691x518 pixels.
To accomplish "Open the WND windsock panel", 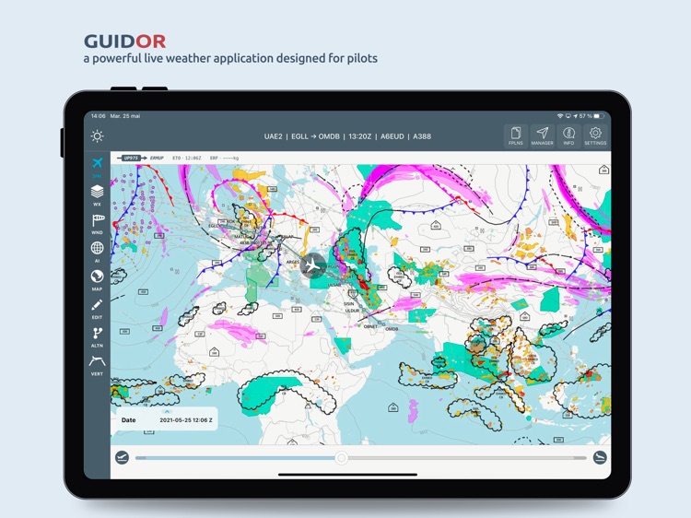I will tap(97, 224).
